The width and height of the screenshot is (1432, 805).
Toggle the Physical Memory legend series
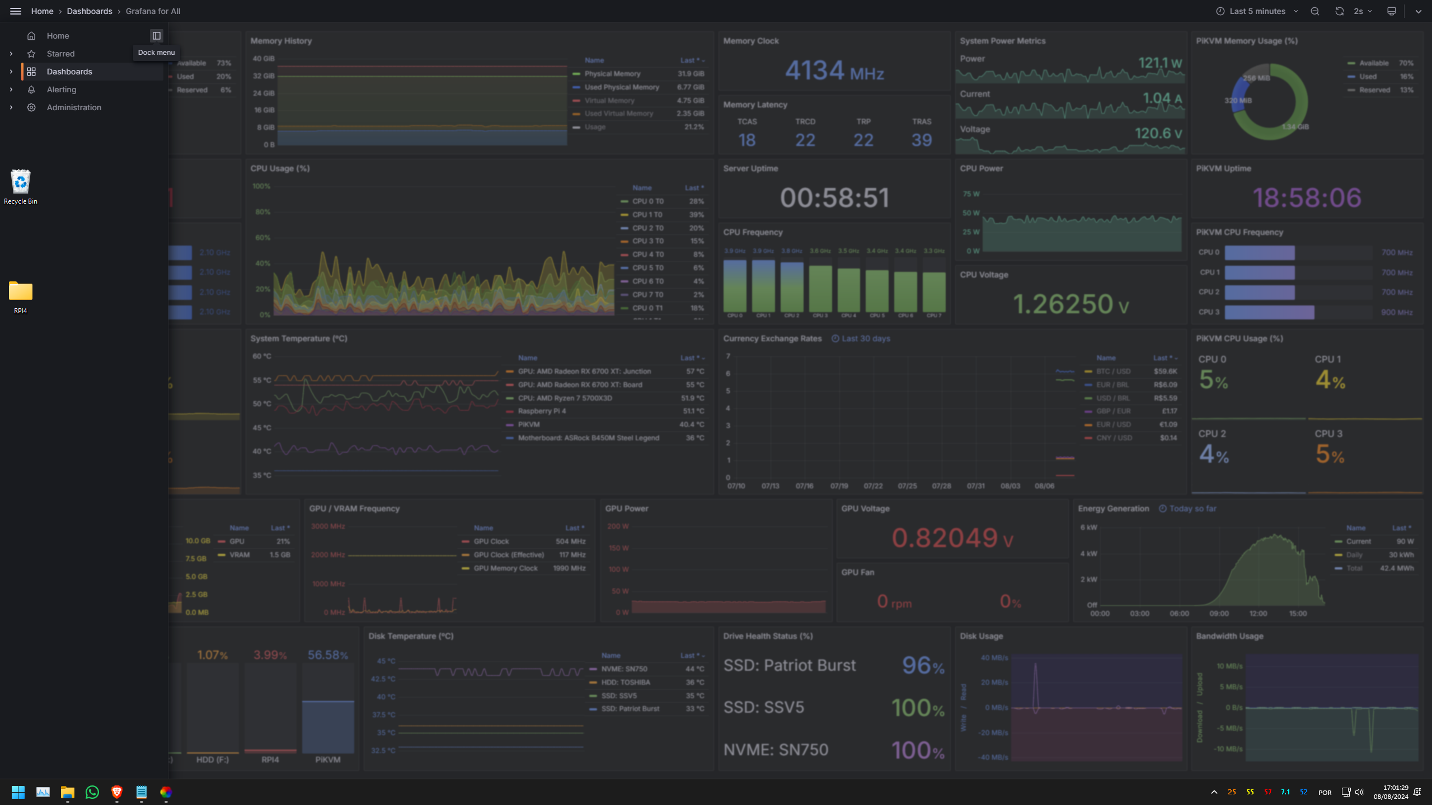point(612,74)
